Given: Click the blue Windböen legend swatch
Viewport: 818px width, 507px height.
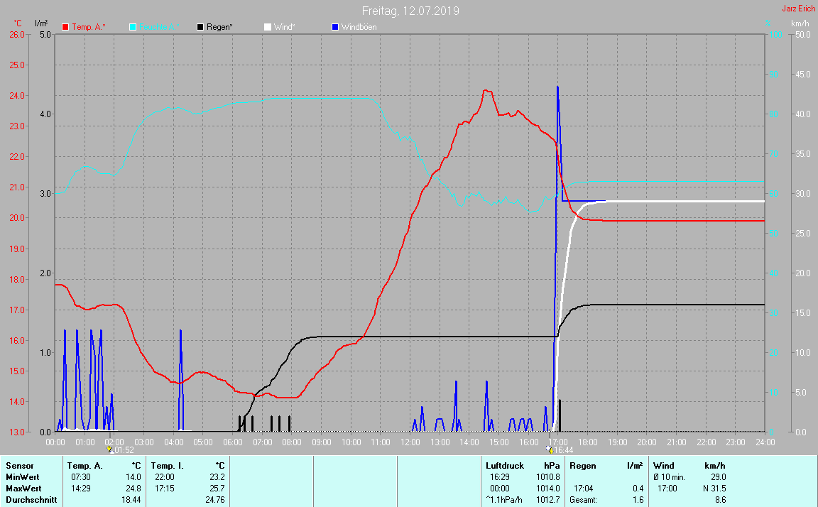Looking at the screenshot, I should (335, 27).
